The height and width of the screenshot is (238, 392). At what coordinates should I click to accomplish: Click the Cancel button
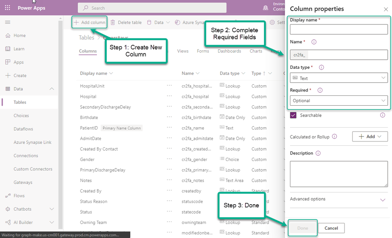click(x=331, y=228)
